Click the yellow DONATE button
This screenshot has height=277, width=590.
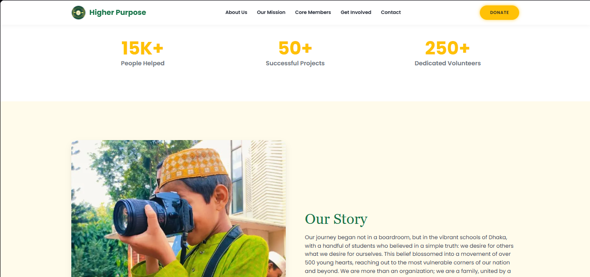coord(499,13)
